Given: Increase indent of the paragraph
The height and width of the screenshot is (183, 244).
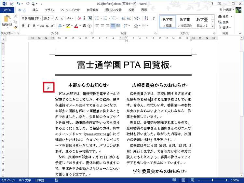Looking at the screenshot, I should [129, 18].
